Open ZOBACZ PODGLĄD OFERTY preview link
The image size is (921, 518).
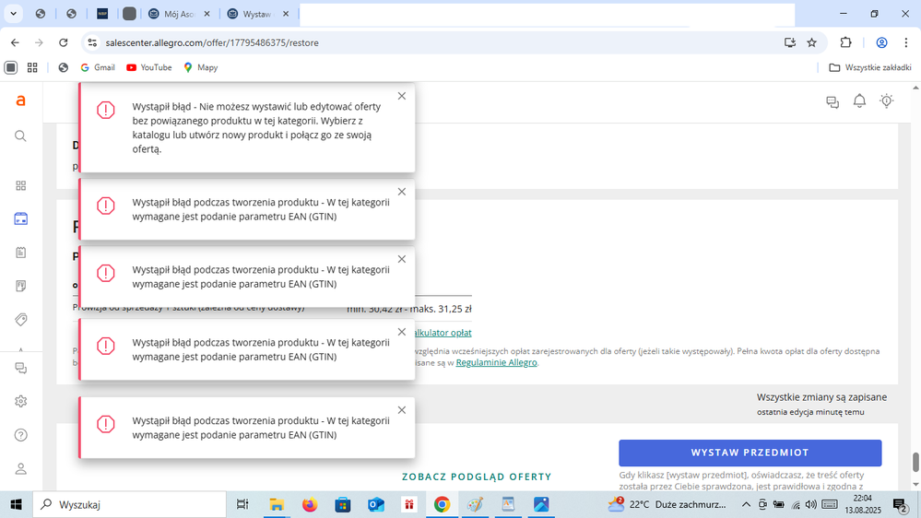click(x=477, y=477)
